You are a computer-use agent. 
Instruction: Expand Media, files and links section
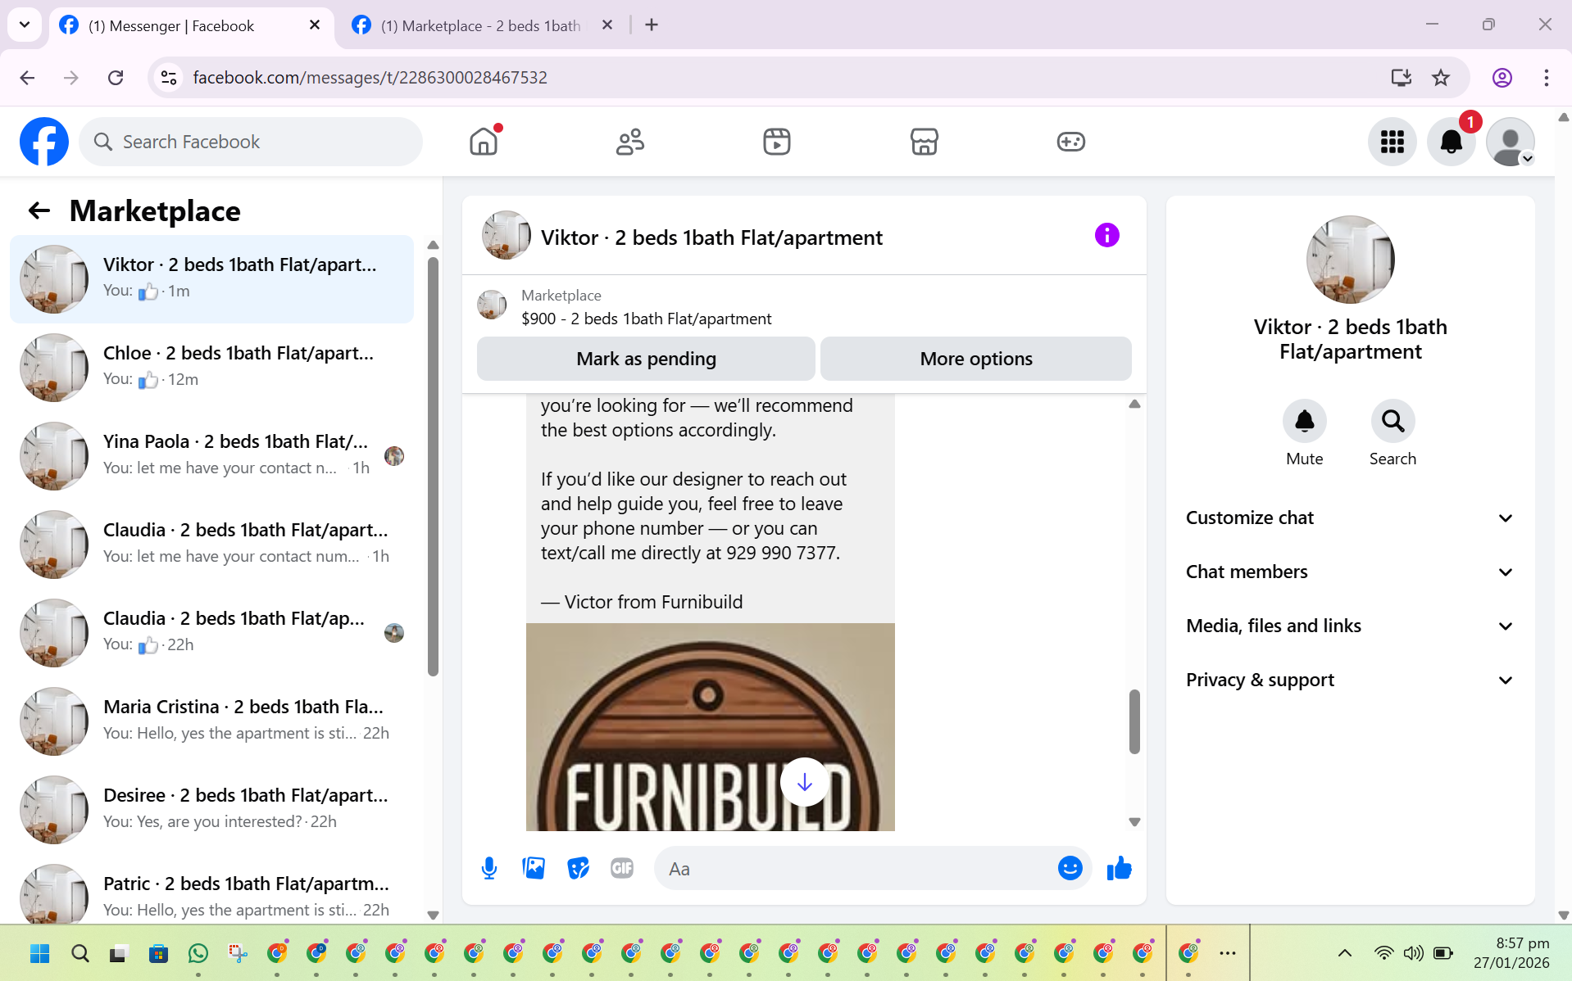[1350, 626]
